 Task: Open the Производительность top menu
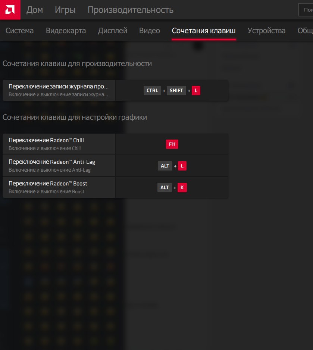point(131,10)
